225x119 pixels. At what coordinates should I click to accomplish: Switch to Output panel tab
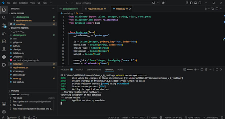point(80,70)
